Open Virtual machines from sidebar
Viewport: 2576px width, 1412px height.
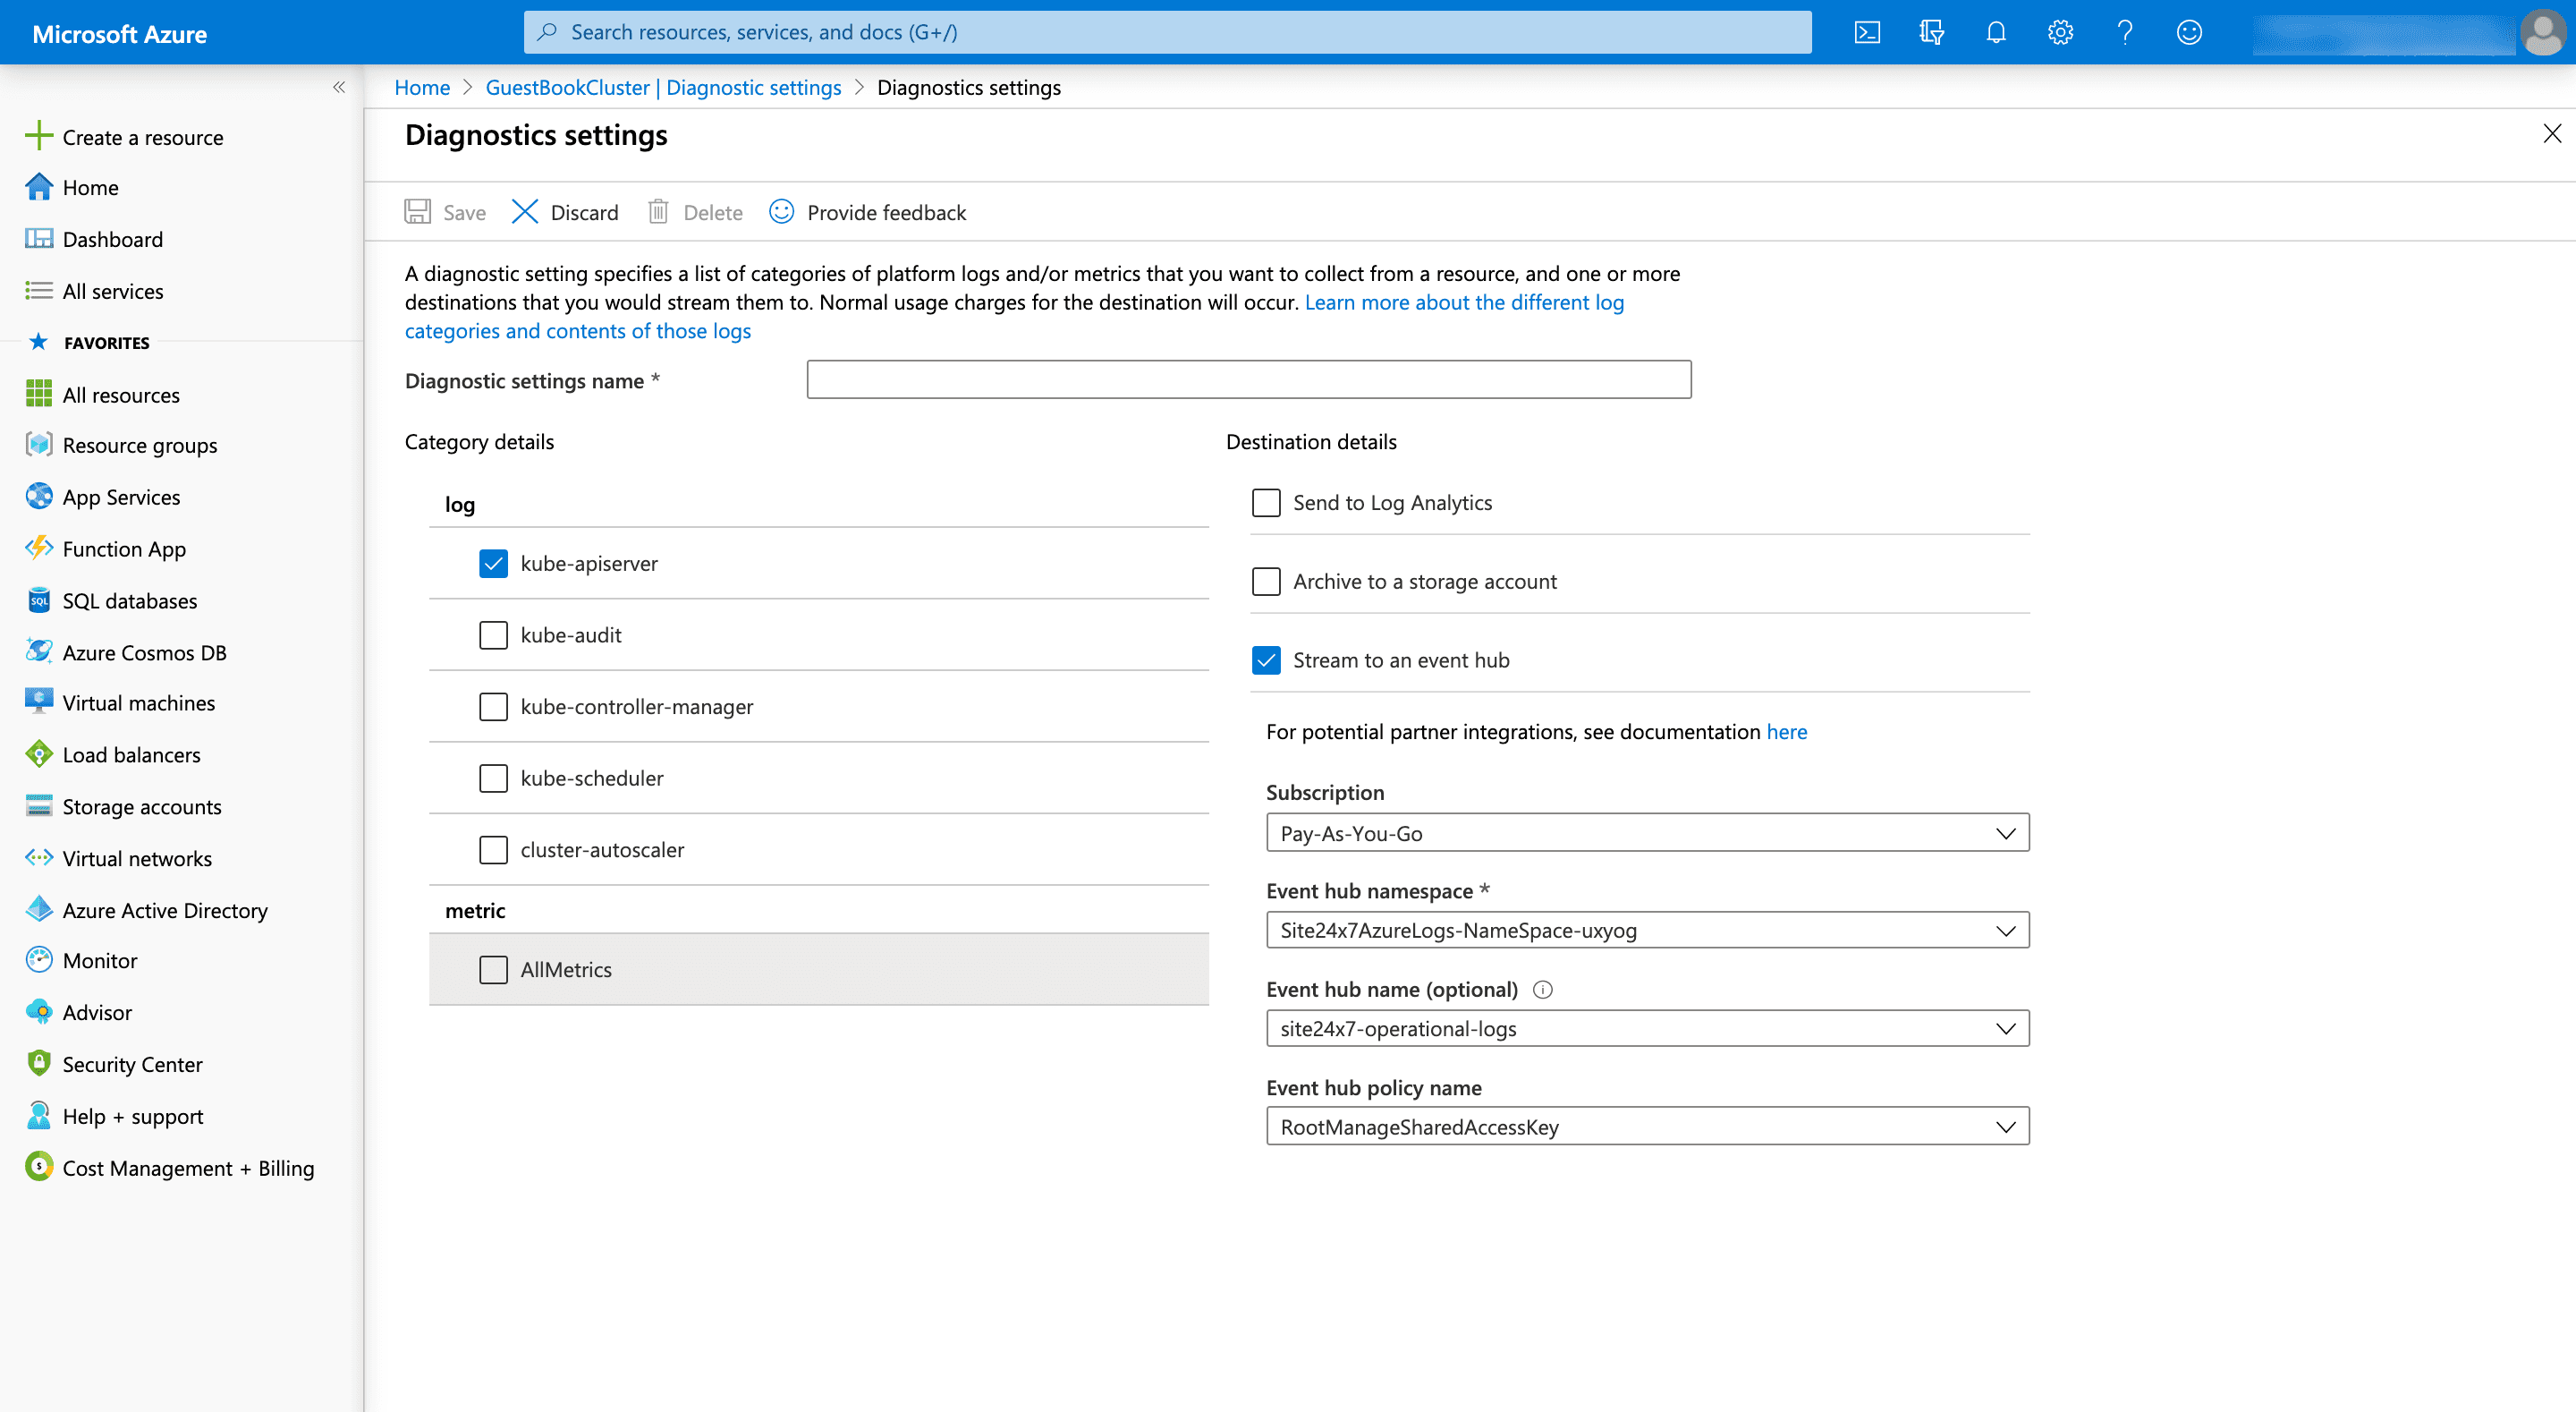point(138,702)
